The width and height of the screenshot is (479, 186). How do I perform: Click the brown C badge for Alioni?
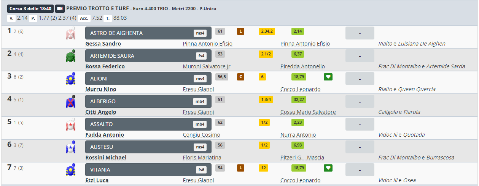[240, 77]
